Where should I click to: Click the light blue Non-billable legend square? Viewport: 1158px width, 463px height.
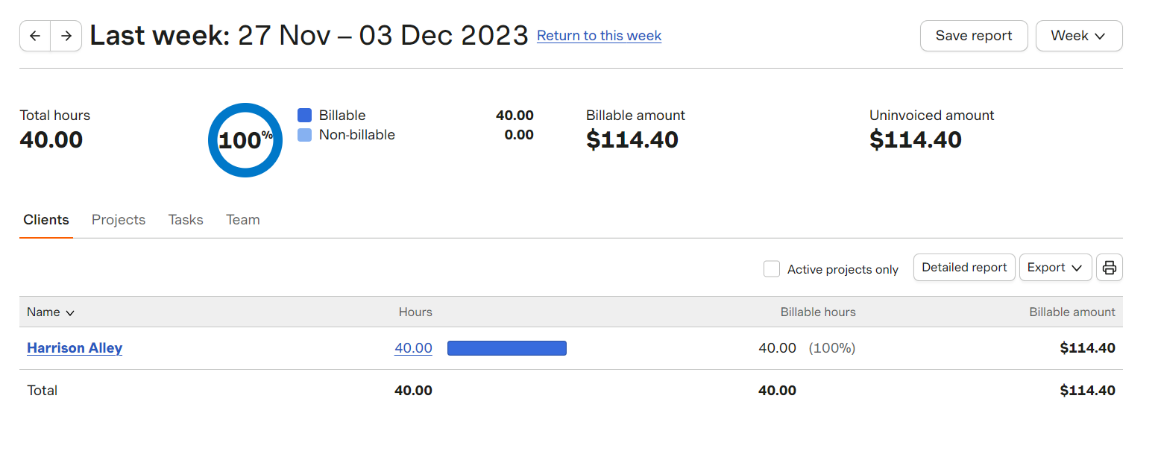[304, 135]
